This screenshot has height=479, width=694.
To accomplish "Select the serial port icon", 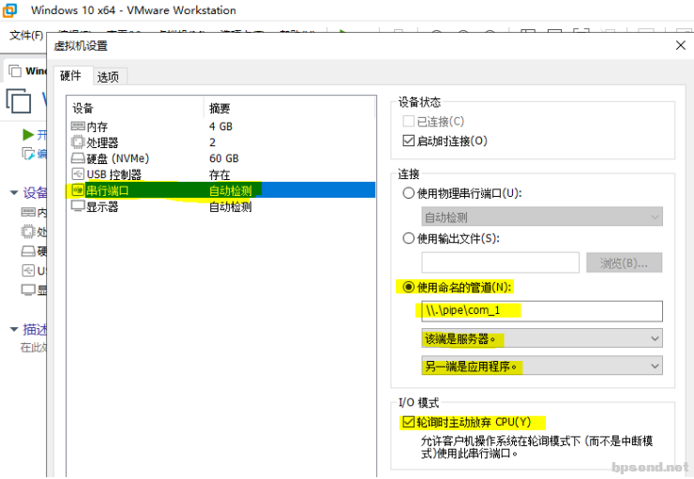I will pos(78,190).
